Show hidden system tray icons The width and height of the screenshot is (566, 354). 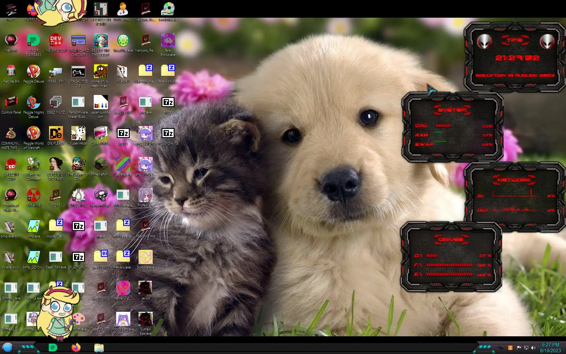pyautogui.click(x=501, y=348)
